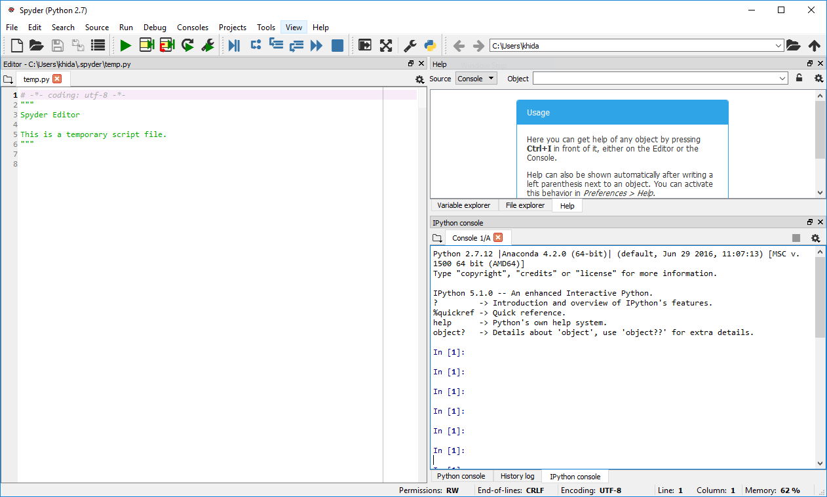Stop debugging with the blue square icon
Image resolution: width=827 pixels, height=497 pixels.
pyautogui.click(x=337, y=45)
